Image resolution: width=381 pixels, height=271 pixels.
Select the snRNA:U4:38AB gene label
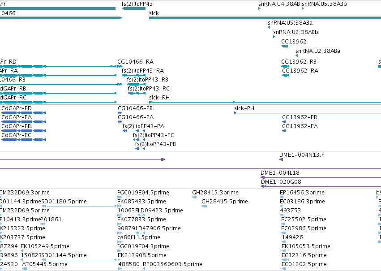point(279,4)
